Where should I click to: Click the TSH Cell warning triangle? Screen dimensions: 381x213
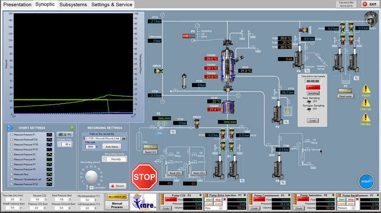[366, 102]
